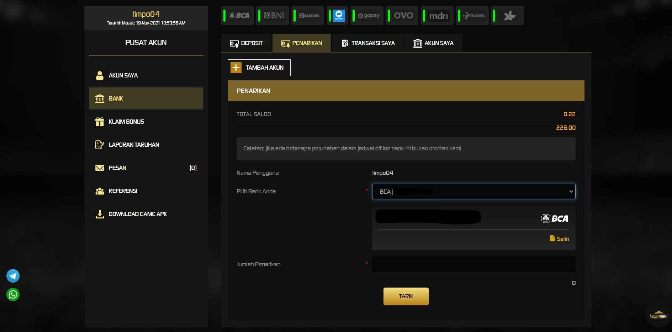Switch to the AKUN SAYA tab
The image size is (672, 332).
(x=433, y=43)
